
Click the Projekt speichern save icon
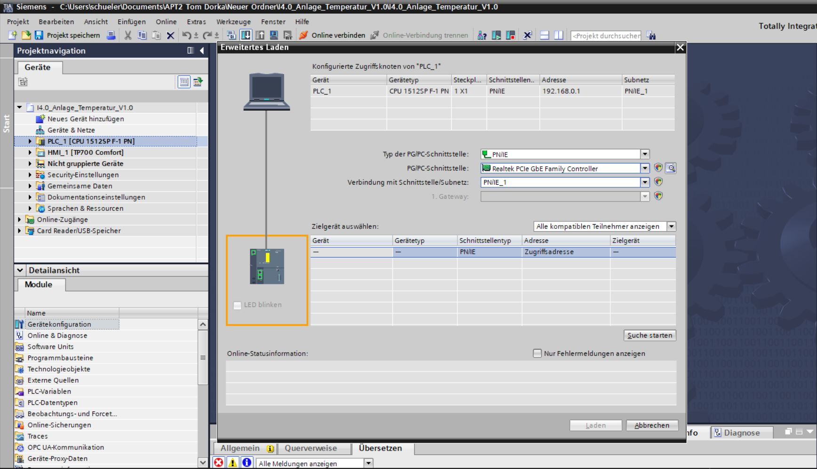point(39,35)
